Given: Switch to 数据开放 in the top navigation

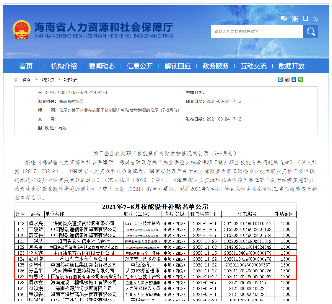Looking at the screenshot, I should (291, 66).
